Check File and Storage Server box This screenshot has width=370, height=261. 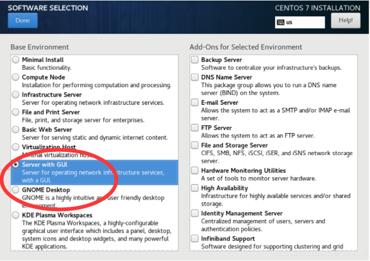click(194, 145)
